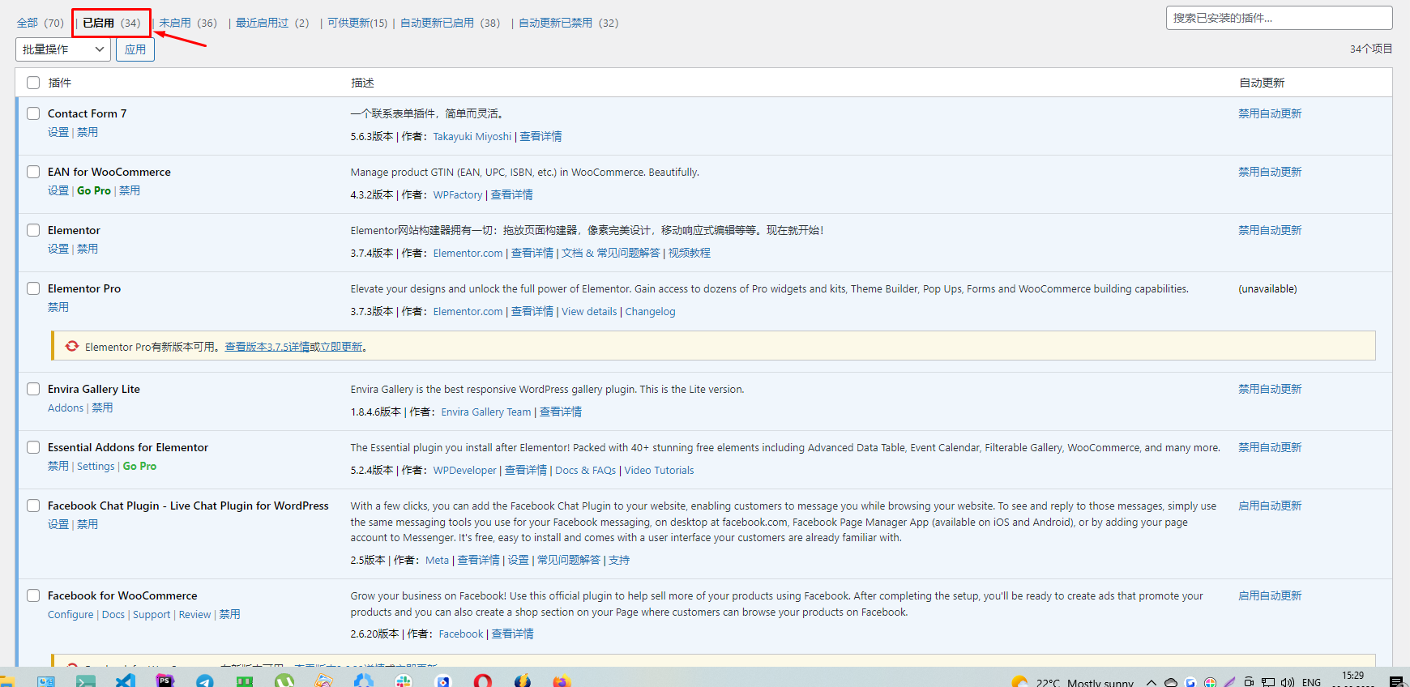Open Takayuki Miyoshi author link

(x=472, y=136)
